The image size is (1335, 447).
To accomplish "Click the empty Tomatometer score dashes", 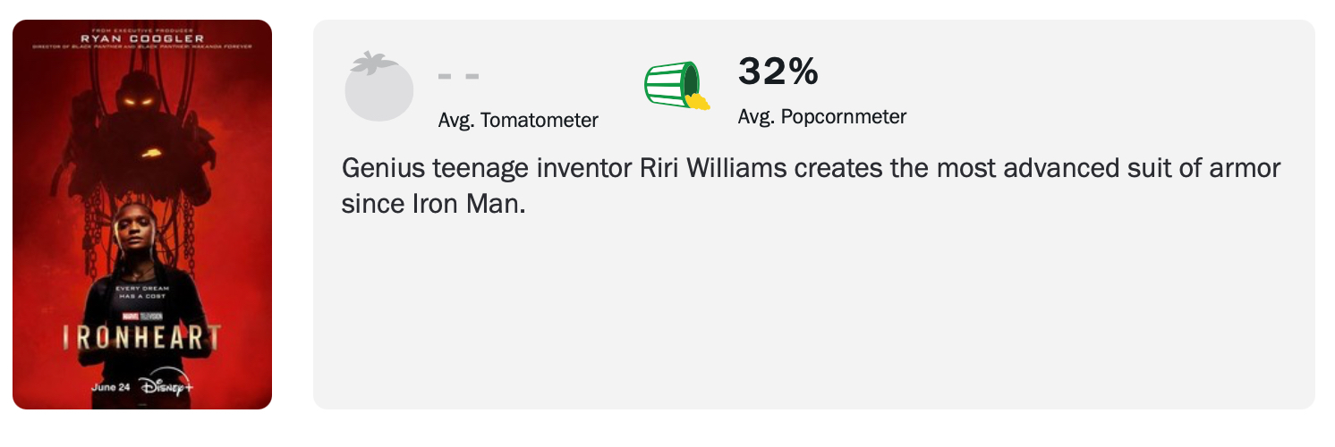I will coord(459,76).
